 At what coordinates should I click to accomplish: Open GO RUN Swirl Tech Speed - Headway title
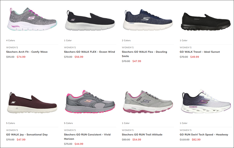point(204,135)
